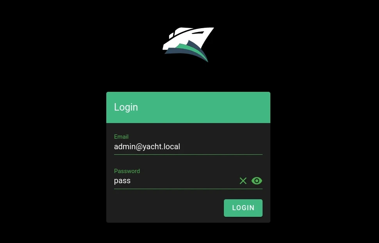Screen dimensions: 379x243
Task: Click the green Password label
Action: point(127,171)
